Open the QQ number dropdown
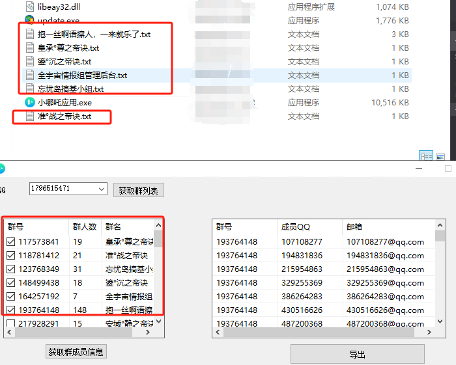 click(x=101, y=189)
